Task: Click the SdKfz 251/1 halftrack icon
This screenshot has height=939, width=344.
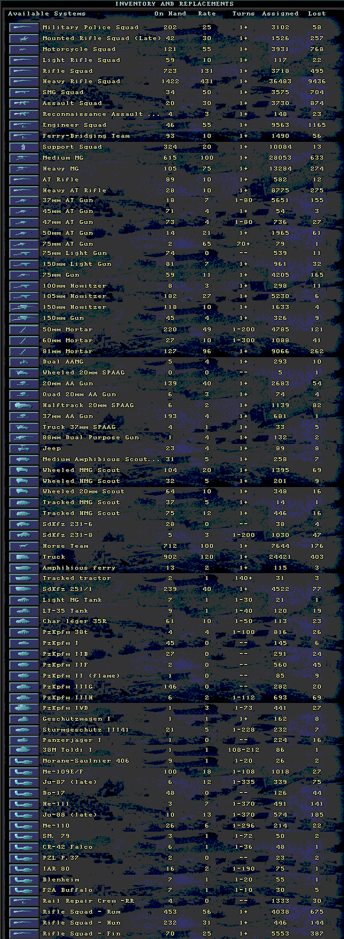Action: click(x=24, y=589)
